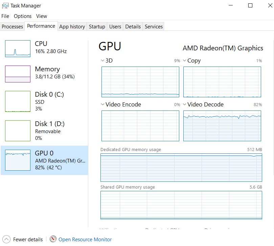Switch to the Processes tab
This screenshot has width=274, height=246.
[x=12, y=27]
